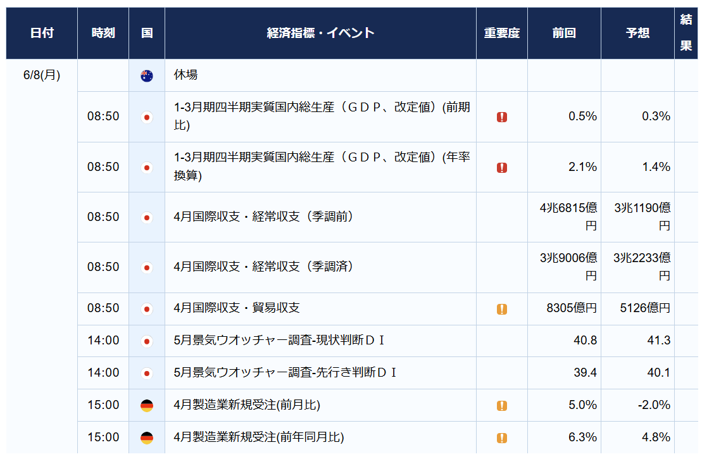Click previous value 40.8
This screenshot has width=702, height=459.
pyautogui.click(x=585, y=341)
